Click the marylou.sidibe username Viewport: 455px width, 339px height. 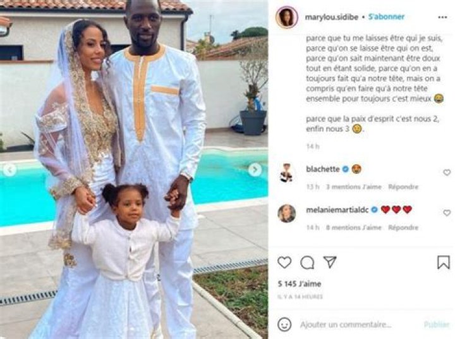[332, 17]
